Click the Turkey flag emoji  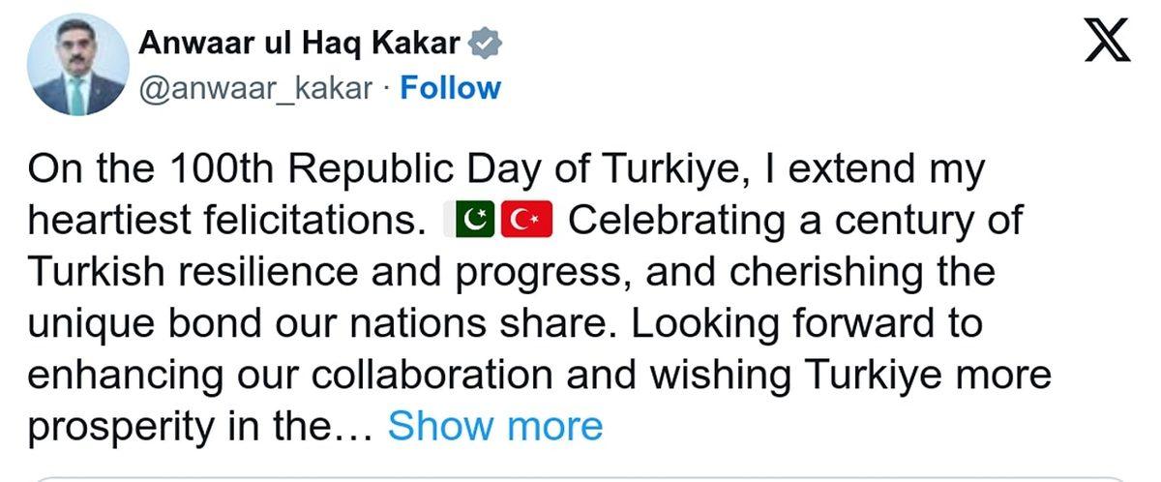click(x=525, y=222)
